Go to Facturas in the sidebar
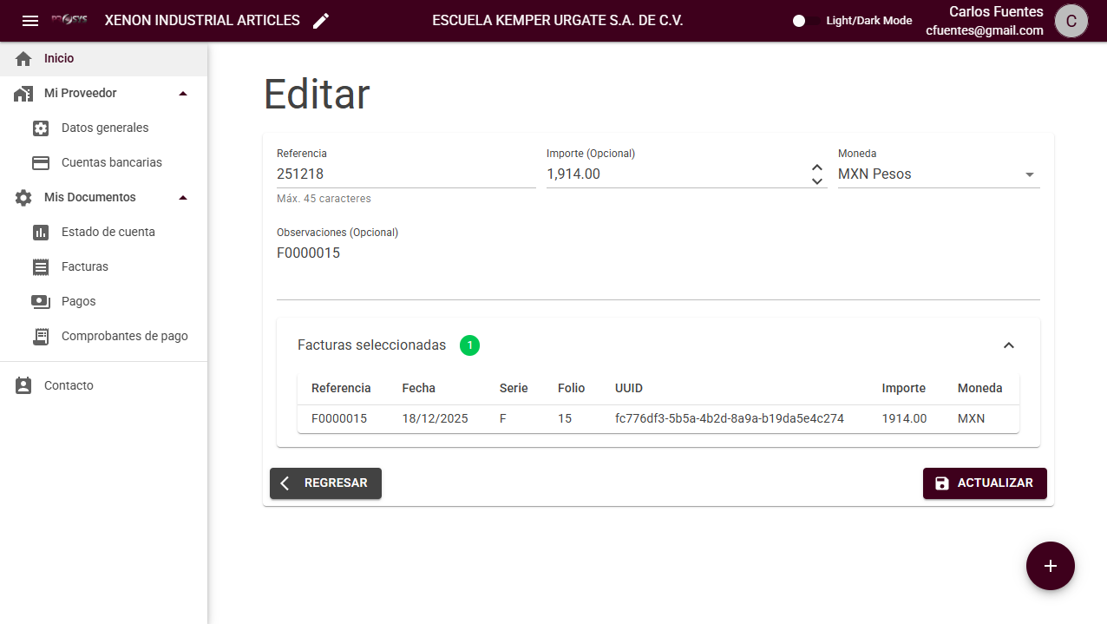 tap(85, 267)
